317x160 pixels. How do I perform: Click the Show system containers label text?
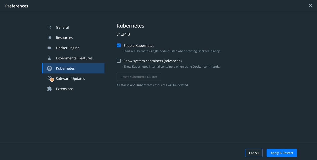(153, 61)
